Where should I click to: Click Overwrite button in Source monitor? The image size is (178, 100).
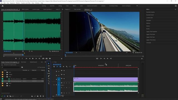tap(46, 59)
